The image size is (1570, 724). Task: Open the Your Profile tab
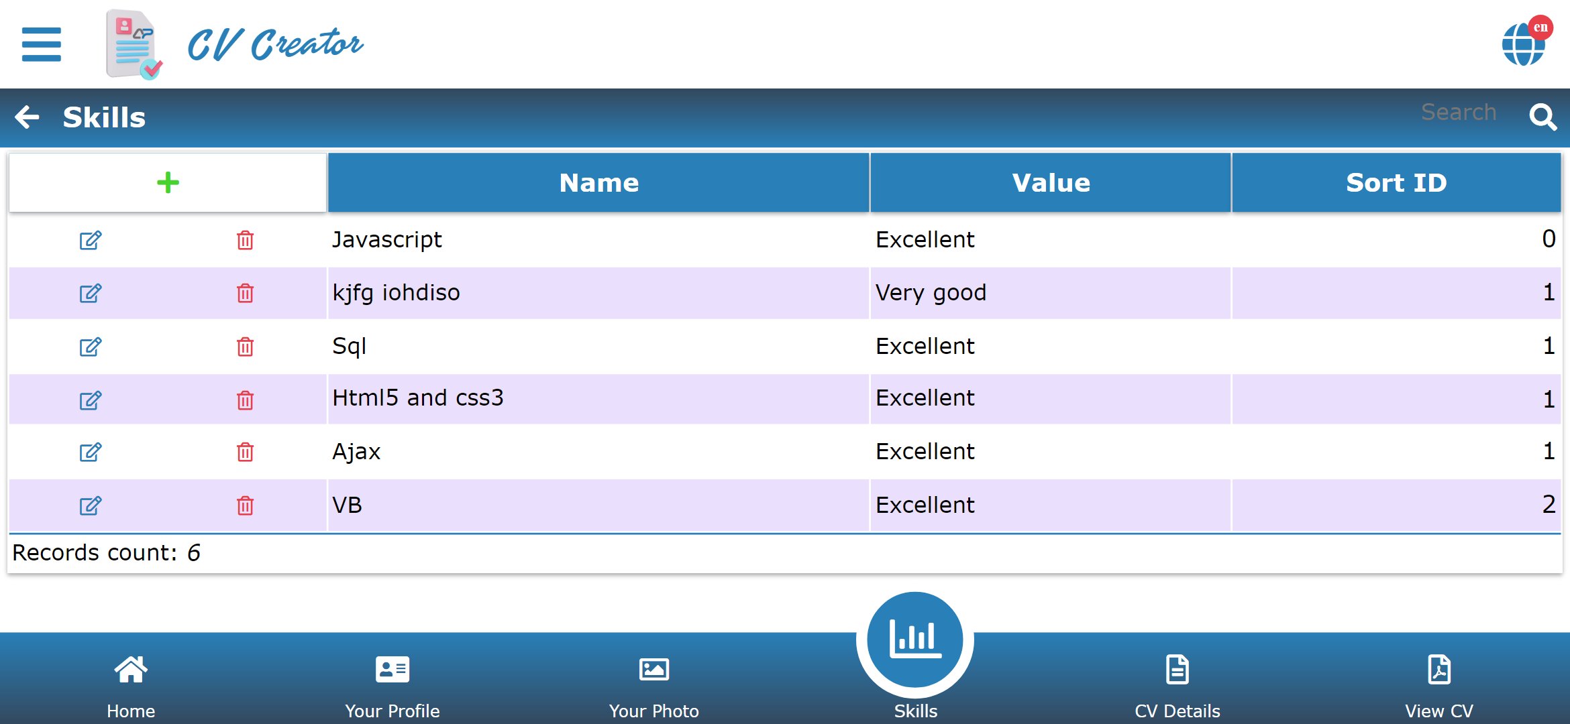(392, 682)
